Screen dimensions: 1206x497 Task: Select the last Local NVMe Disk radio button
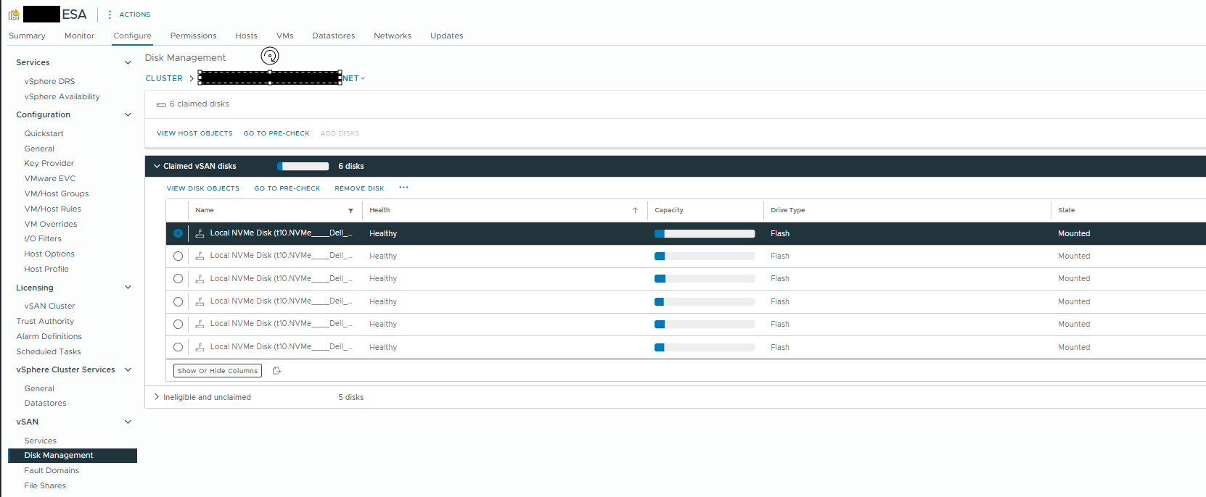tap(178, 348)
